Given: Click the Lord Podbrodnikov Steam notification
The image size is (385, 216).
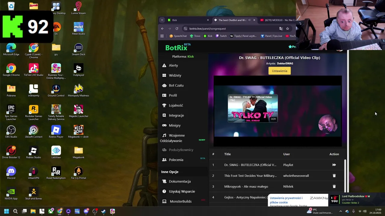Looking at the screenshot, I should coord(357,199).
